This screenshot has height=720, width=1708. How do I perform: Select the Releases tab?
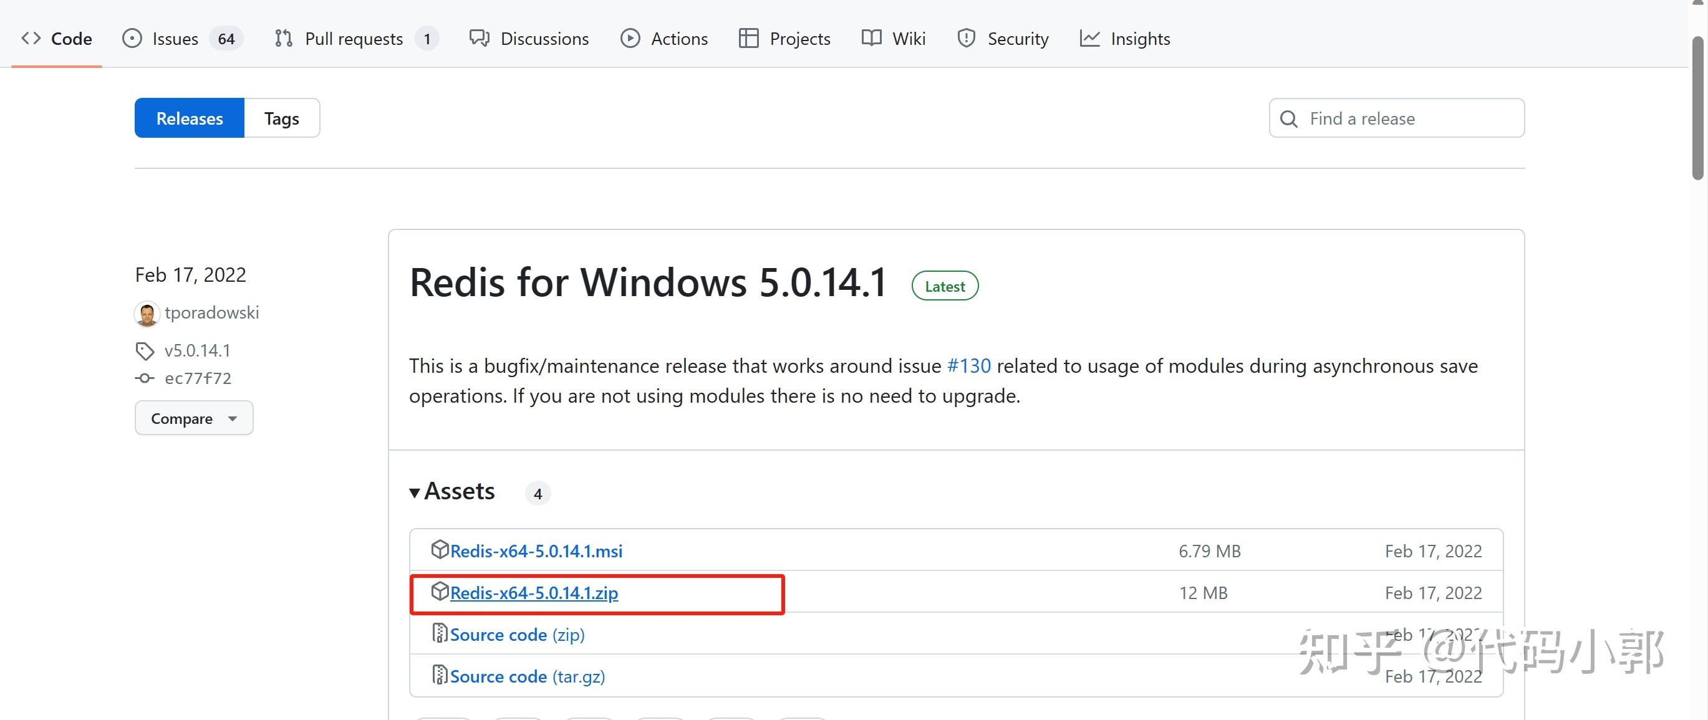(x=190, y=118)
